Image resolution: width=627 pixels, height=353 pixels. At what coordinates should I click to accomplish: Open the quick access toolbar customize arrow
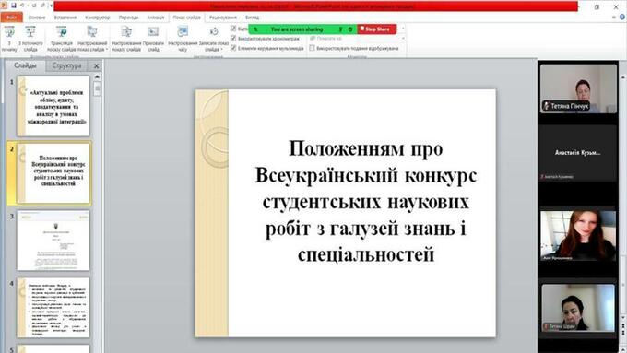tap(52, 6)
